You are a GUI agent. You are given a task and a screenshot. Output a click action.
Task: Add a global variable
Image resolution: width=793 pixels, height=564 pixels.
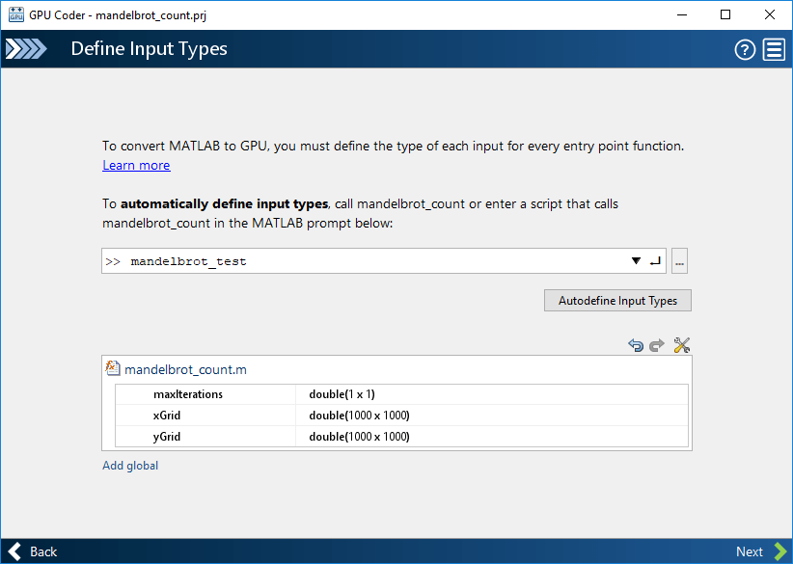click(129, 465)
